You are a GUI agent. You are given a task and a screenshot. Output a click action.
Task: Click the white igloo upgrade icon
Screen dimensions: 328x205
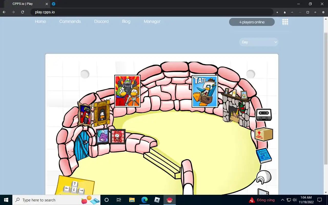[x=264, y=177]
